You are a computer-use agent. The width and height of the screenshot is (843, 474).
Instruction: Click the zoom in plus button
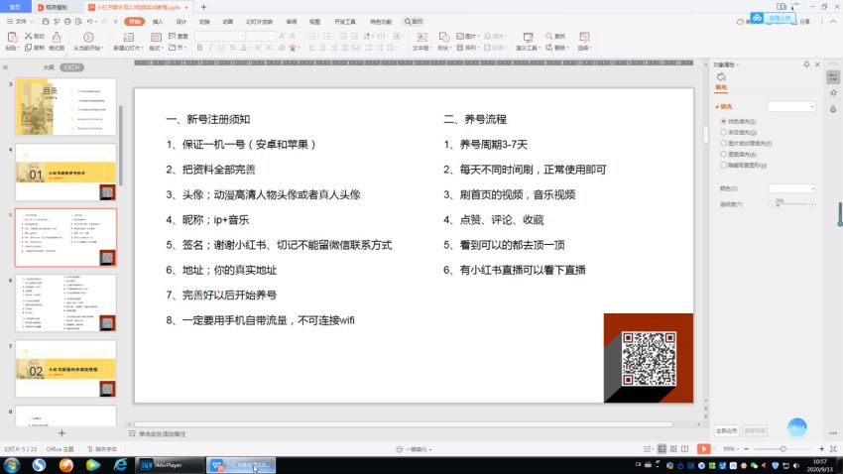tap(821, 449)
